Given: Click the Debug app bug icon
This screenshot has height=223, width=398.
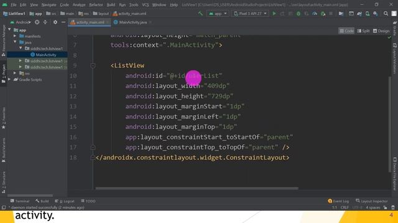Looking at the screenshot, I should tap(298, 14).
